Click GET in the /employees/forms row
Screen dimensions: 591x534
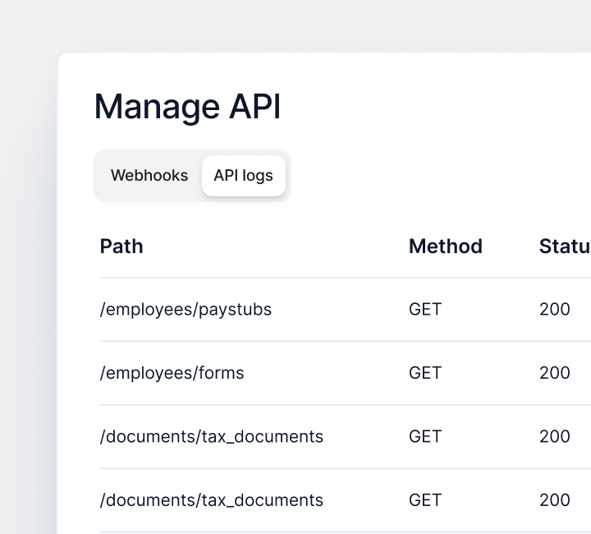pyautogui.click(x=425, y=373)
